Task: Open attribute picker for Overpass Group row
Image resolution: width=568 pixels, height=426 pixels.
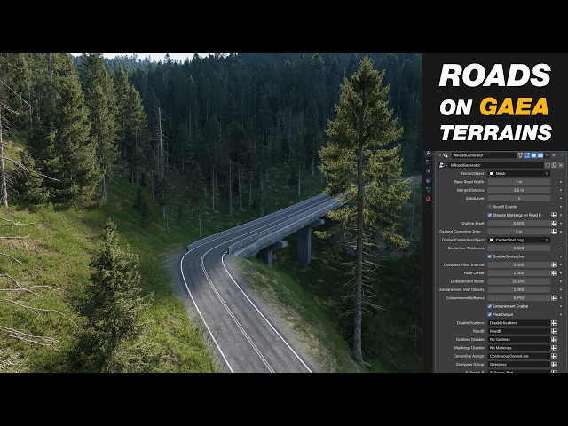Action: tap(554, 365)
